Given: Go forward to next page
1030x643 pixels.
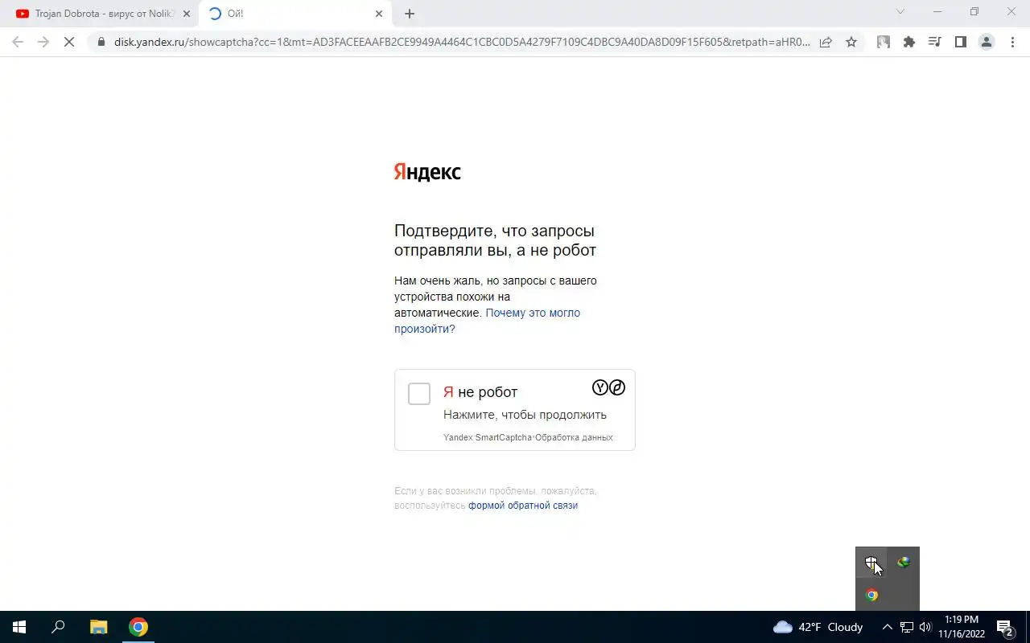Looking at the screenshot, I should click(43, 42).
